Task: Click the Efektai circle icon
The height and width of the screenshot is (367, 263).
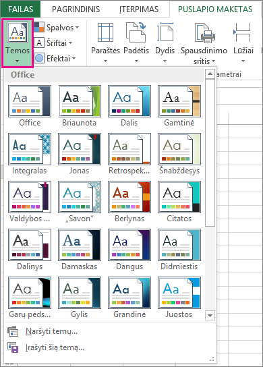Action: point(39,58)
